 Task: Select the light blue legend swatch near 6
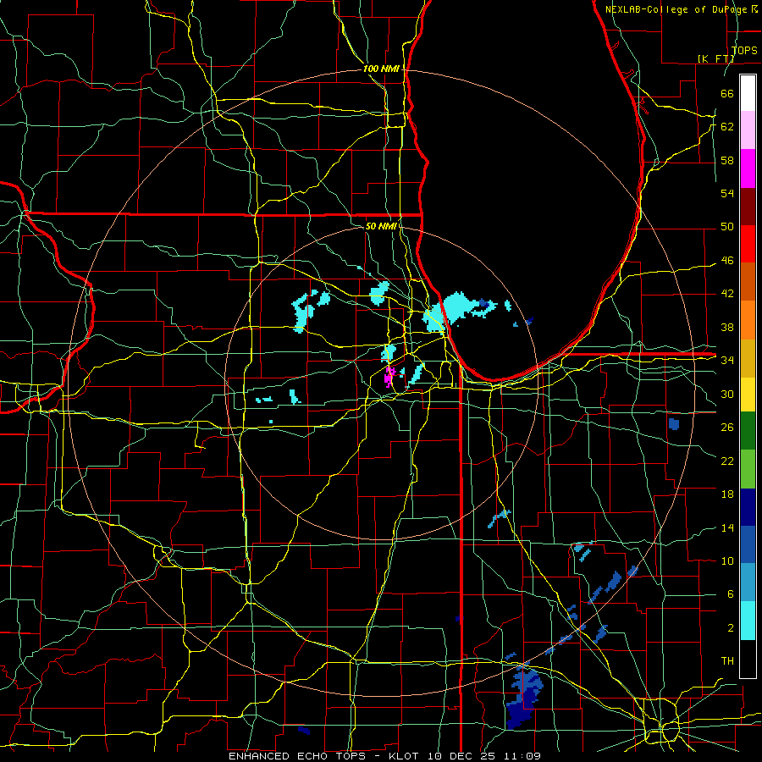coord(748,583)
